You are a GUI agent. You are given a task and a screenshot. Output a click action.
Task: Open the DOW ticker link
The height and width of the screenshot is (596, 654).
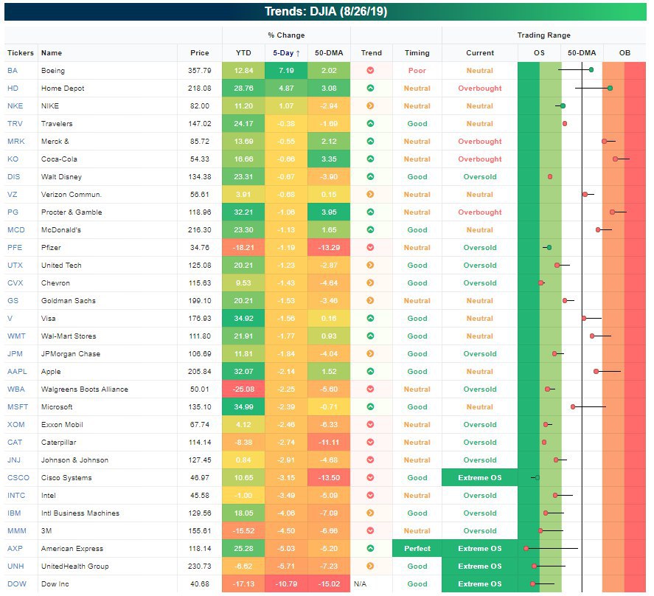click(17, 584)
